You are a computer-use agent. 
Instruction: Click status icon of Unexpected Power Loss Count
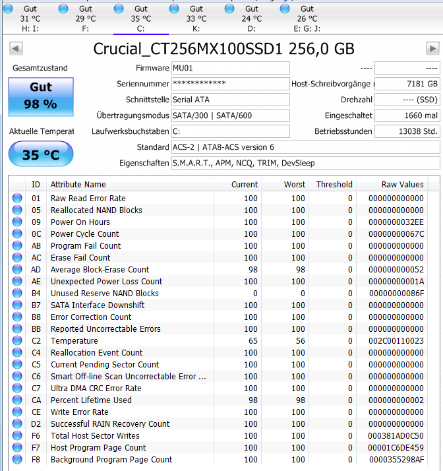click(x=17, y=281)
